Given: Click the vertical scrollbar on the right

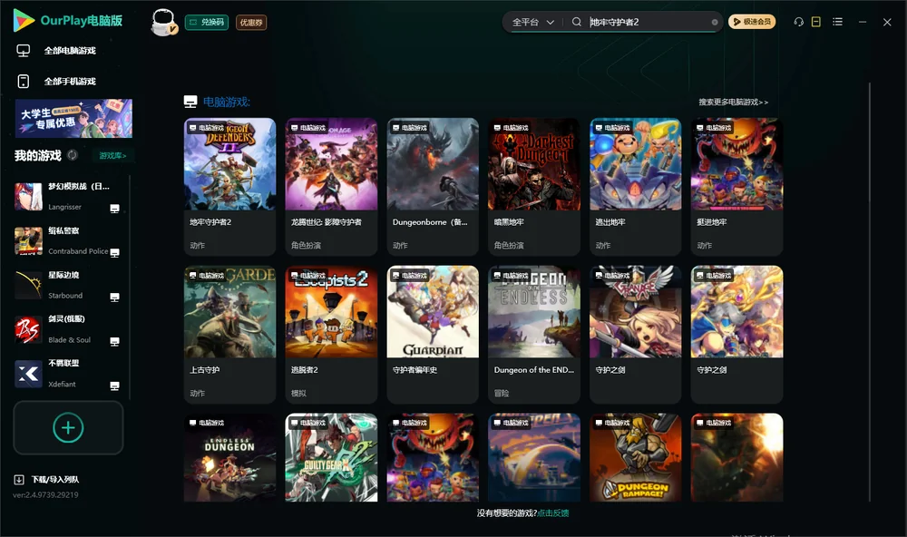Looking at the screenshot, I should tap(870, 292).
